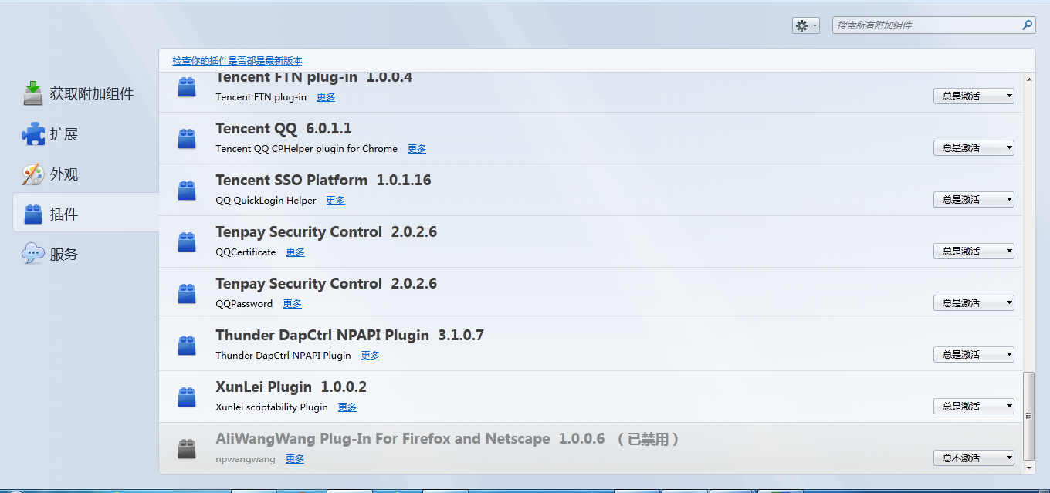Click the Tencent QQ plugin brick icon
The image size is (1050, 493).
187,139
